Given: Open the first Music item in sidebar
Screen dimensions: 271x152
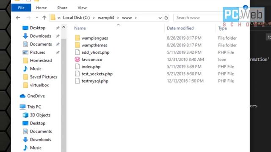Looking at the screenshot, I should coord(36,68).
